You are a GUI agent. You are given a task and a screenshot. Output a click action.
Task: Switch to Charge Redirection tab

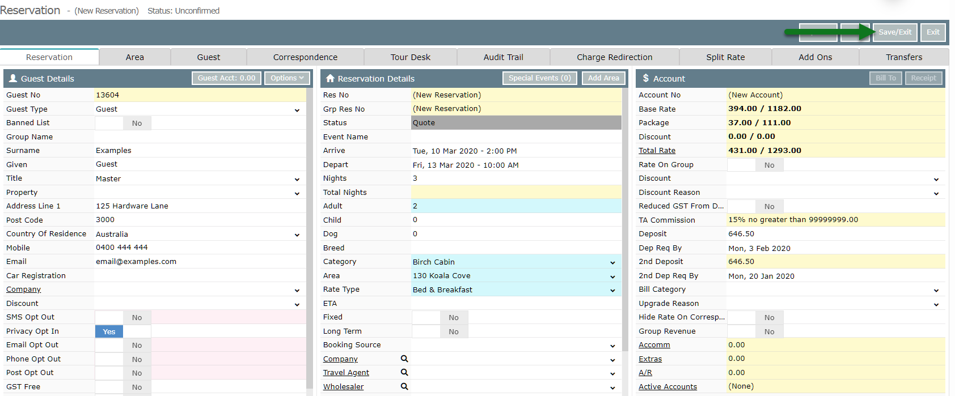tap(614, 57)
